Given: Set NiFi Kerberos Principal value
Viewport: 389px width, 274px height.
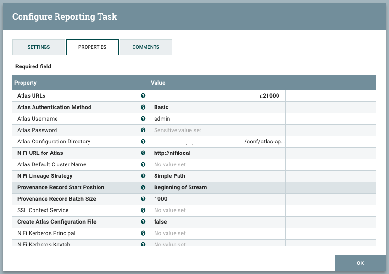Looking at the screenshot, I should pos(217,233).
